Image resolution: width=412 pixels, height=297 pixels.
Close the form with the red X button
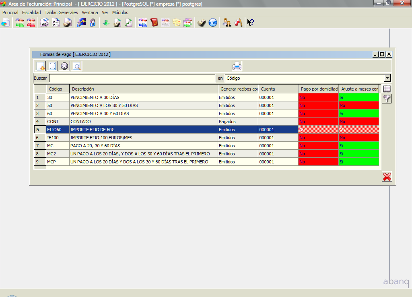tap(387, 177)
